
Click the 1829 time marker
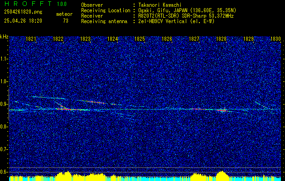(x=248, y=39)
